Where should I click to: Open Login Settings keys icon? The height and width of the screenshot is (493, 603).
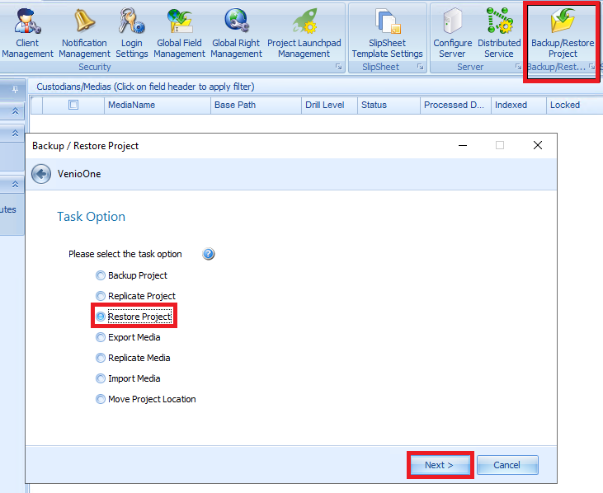(131, 21)
